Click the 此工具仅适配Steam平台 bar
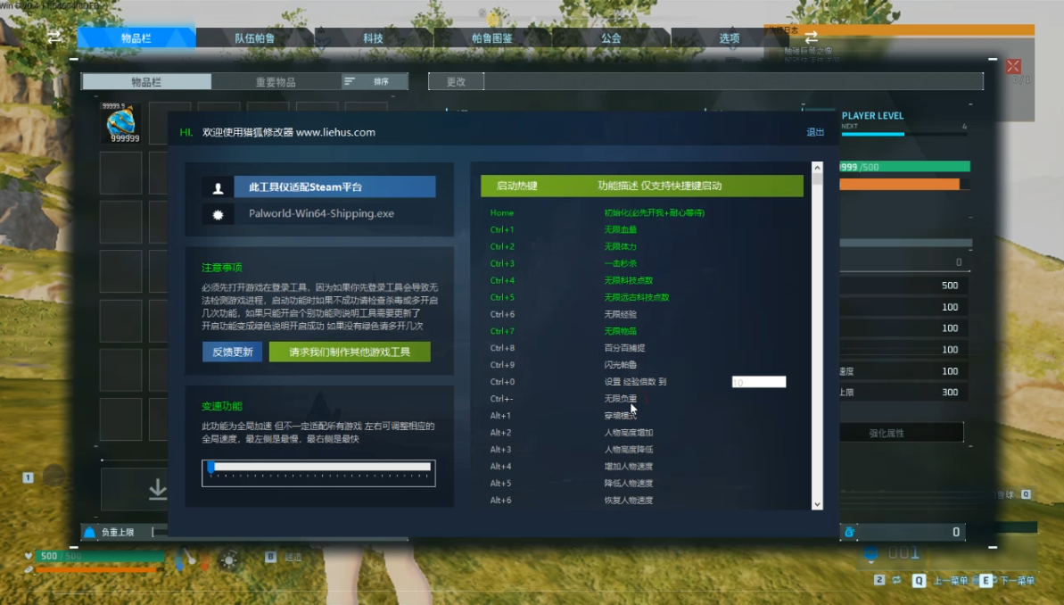The height and width of the screenshot is (605, 1064). (334, 186)
